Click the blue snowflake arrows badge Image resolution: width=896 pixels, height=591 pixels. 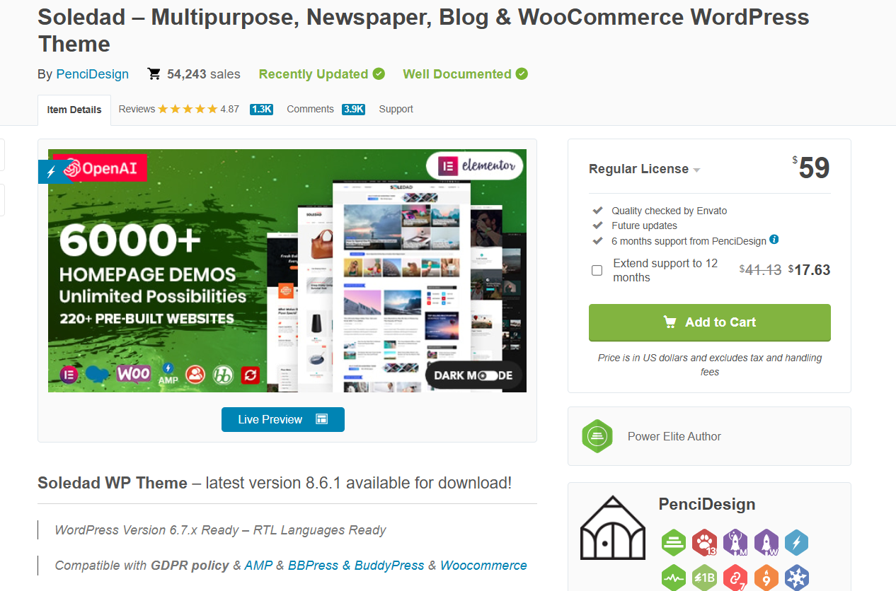tap(796, 578)
